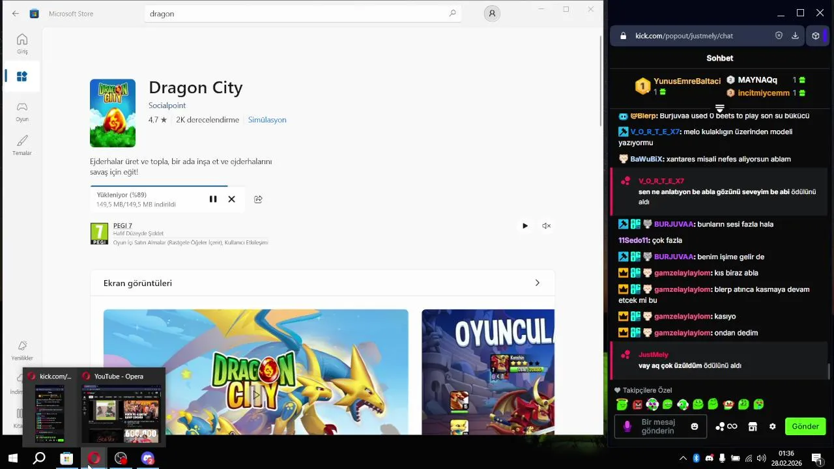The image size is (834, 469).
Task: Open Opera downloads icon
Action: tap(795, 36)
